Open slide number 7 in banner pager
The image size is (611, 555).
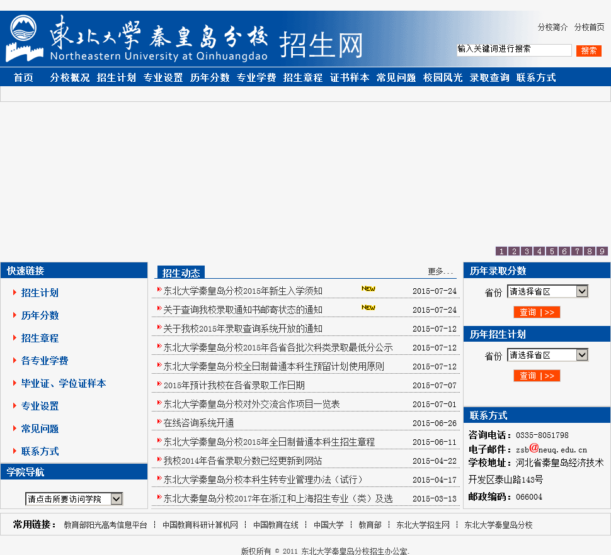(x=577, y=251)
